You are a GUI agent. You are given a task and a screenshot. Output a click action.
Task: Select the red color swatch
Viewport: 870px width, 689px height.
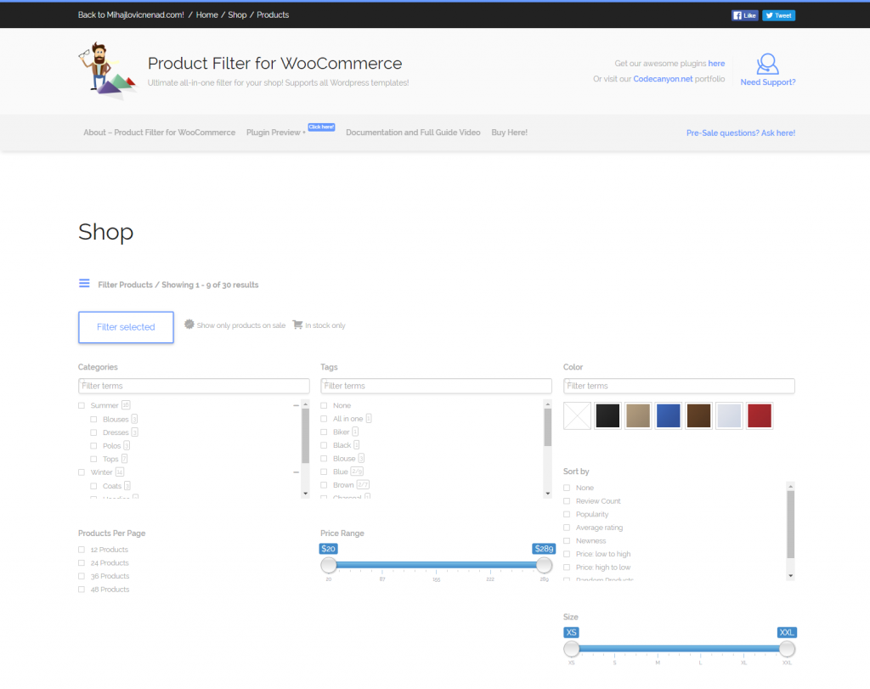pos(759,415)
